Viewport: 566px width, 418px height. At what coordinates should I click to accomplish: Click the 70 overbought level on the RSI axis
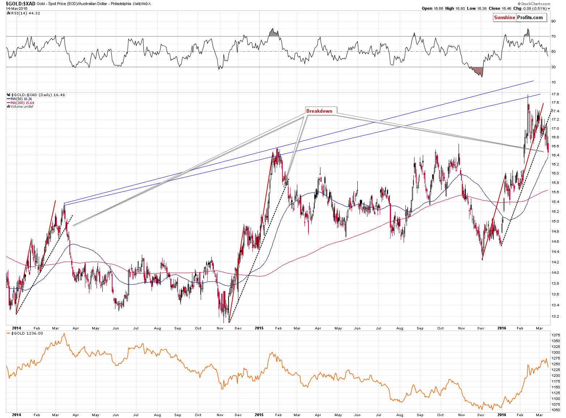(x=553, y=36)
